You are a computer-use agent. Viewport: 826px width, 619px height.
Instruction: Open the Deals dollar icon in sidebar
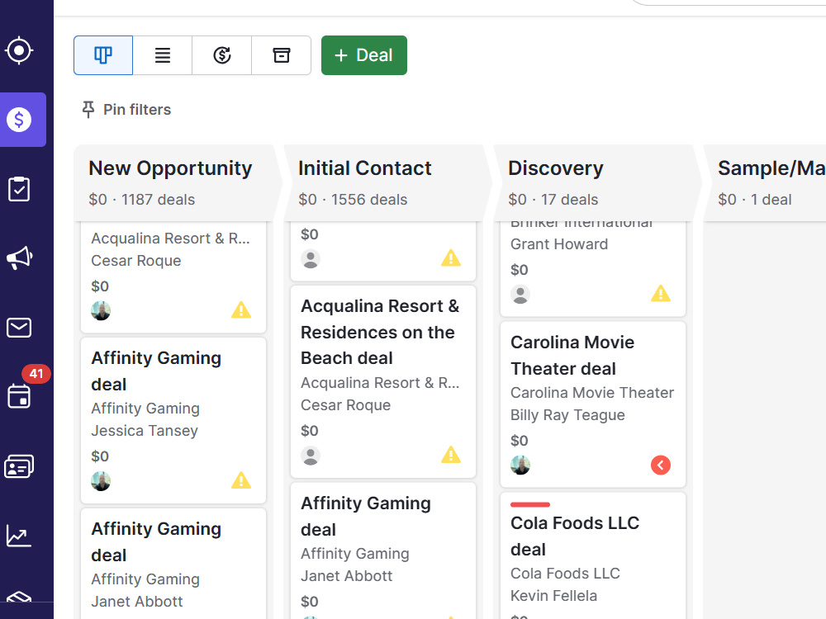[19, 120]
